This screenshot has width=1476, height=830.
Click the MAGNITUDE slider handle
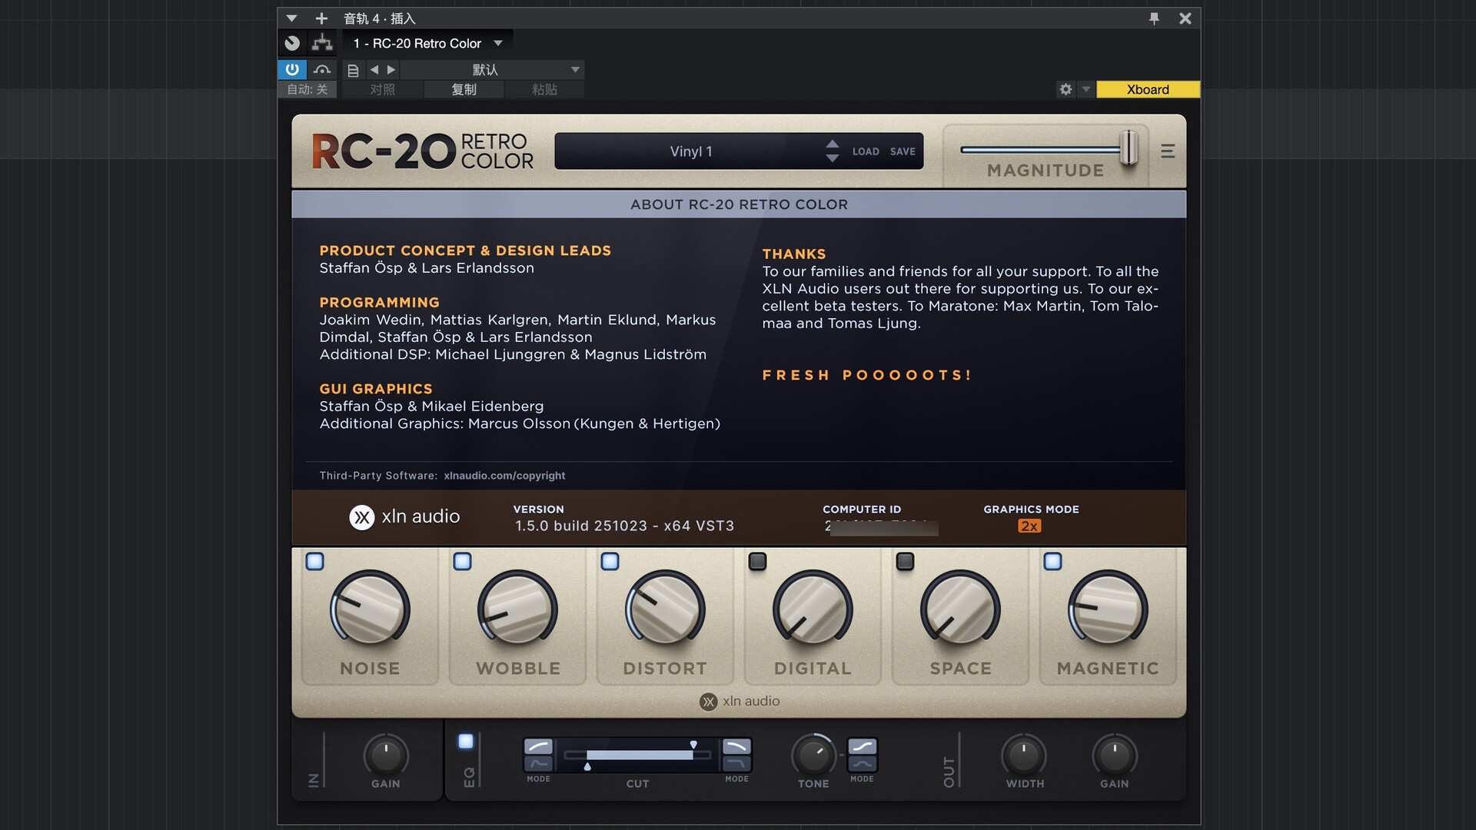click(x=1128, y=148)
